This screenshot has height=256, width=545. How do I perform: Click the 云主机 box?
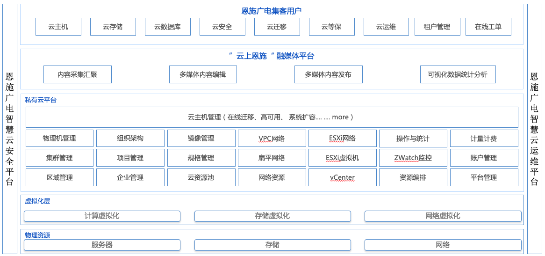(58, 27)
